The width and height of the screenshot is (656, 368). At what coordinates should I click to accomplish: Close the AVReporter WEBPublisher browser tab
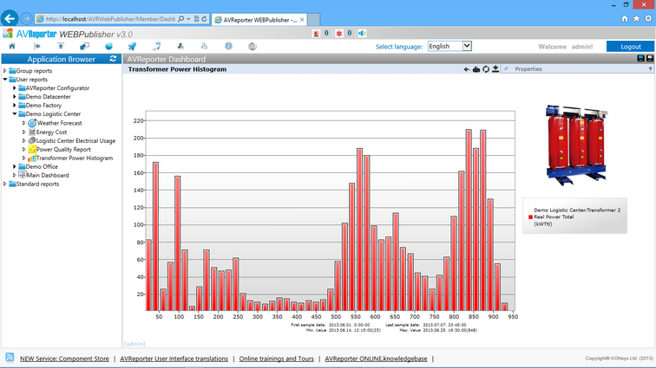pyautogui.click(x=302, y=20)
